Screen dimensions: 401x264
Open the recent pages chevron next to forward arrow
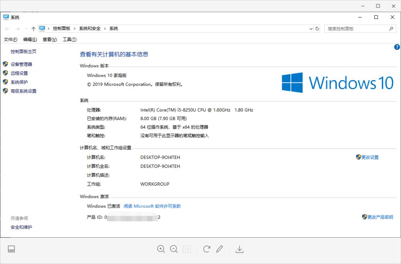coord(26,29)
